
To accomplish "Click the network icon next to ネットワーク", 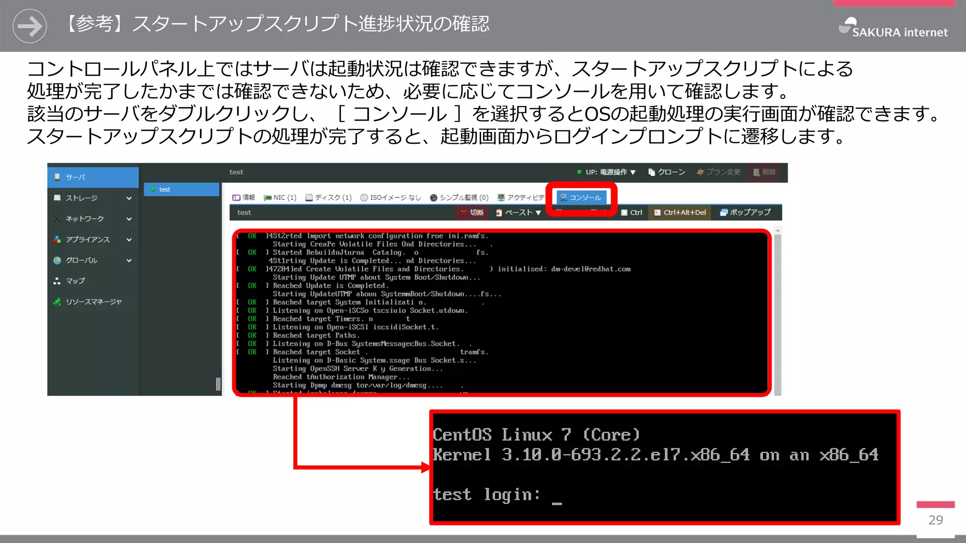I will 57,219.
